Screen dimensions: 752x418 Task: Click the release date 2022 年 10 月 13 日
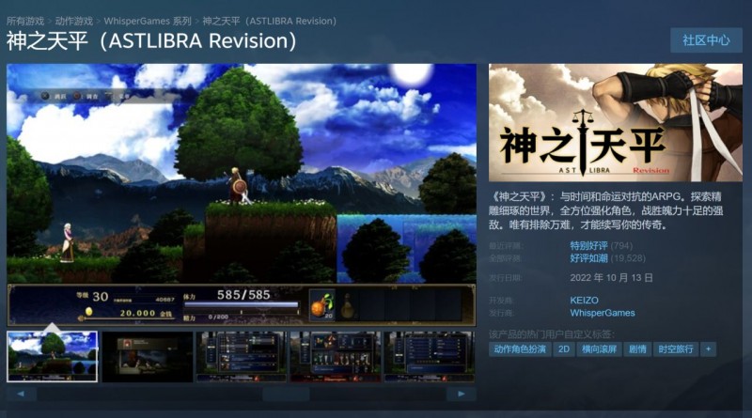coord(611,278)
